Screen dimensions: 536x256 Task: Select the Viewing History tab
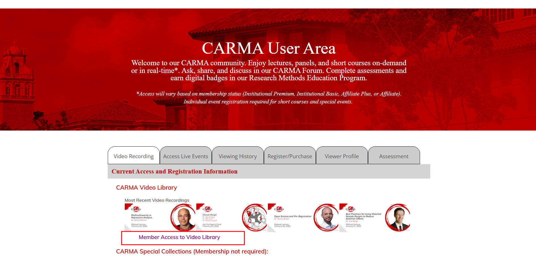(x=238, y=156)
